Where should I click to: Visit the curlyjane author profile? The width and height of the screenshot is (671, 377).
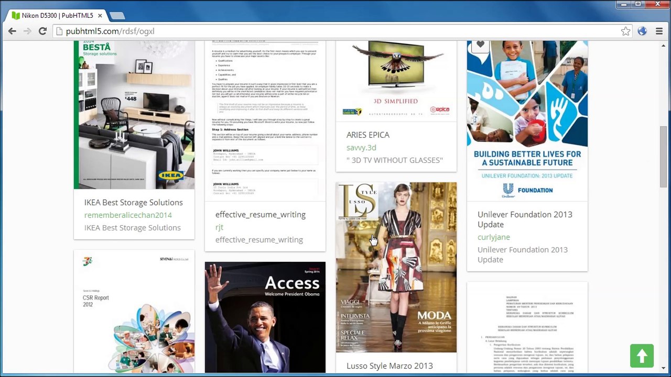click(x=494, y=237)
